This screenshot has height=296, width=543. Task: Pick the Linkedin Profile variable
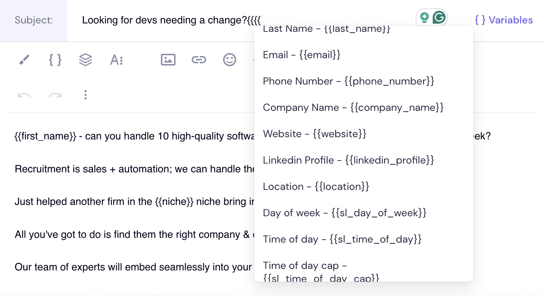pyautogui.click(x=348, y=160)
